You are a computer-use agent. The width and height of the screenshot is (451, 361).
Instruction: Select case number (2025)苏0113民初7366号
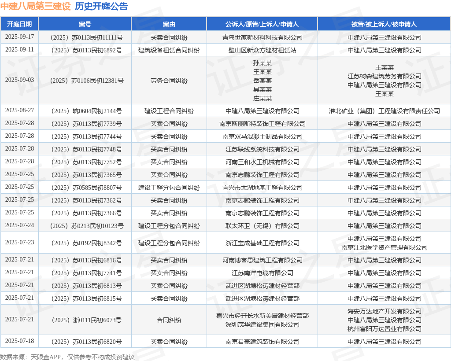86,213
